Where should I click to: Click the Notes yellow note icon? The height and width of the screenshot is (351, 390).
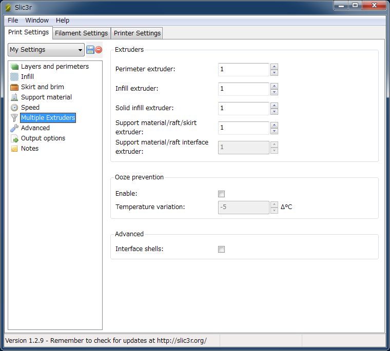click(x=14, y=149)
